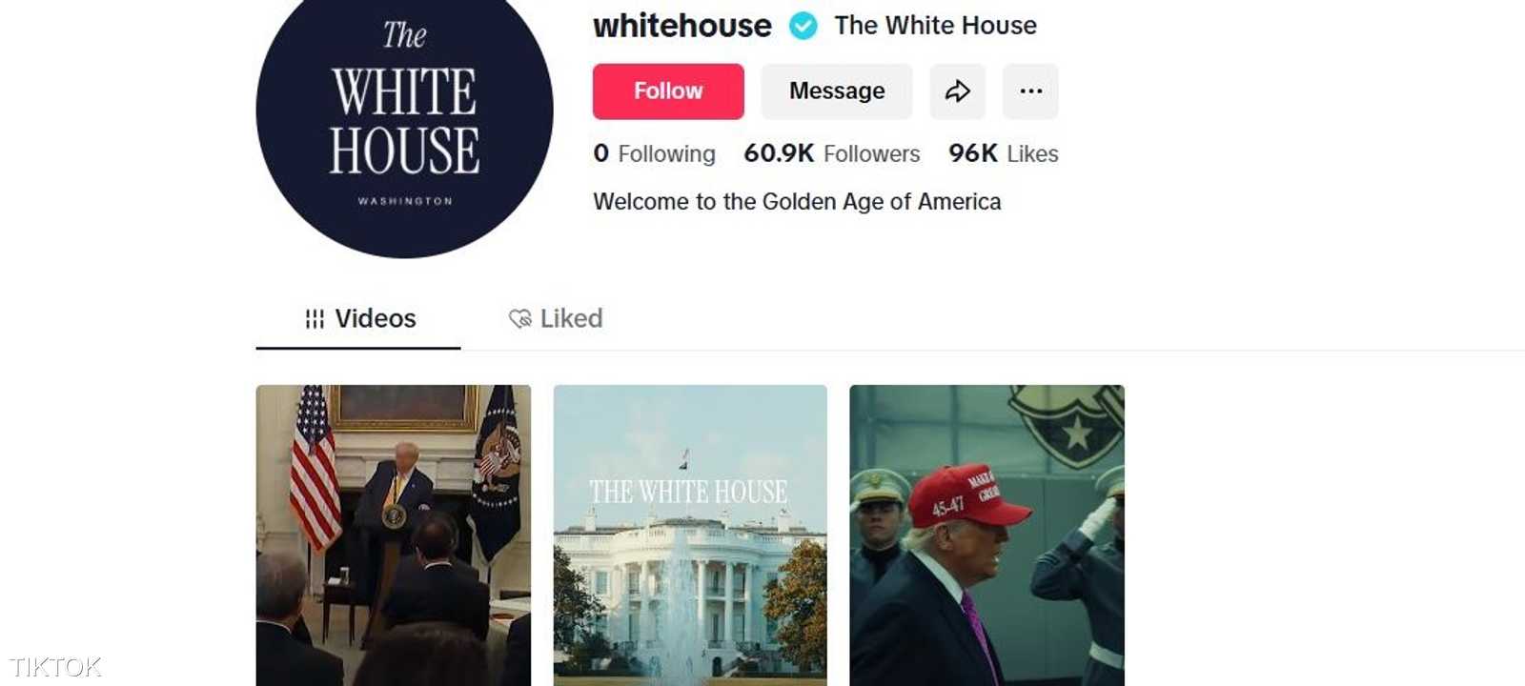The width and height of the screenshot is (1525, 686).
Task: Click the Liked tab heart icon
Action: coord(519,318)
